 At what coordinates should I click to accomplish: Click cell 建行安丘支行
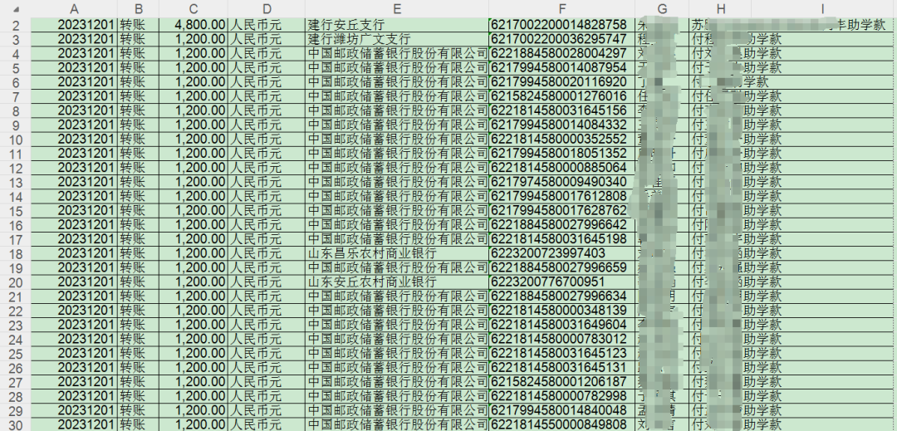(x=397, y=25)
